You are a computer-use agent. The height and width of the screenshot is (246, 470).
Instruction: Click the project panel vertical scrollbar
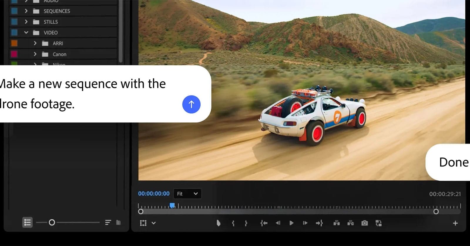coord(120,31)
